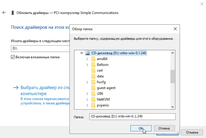Click Отмена in the folder browse dialog
The width and height of the screenshot is (206, 138).
click(164, 128)
